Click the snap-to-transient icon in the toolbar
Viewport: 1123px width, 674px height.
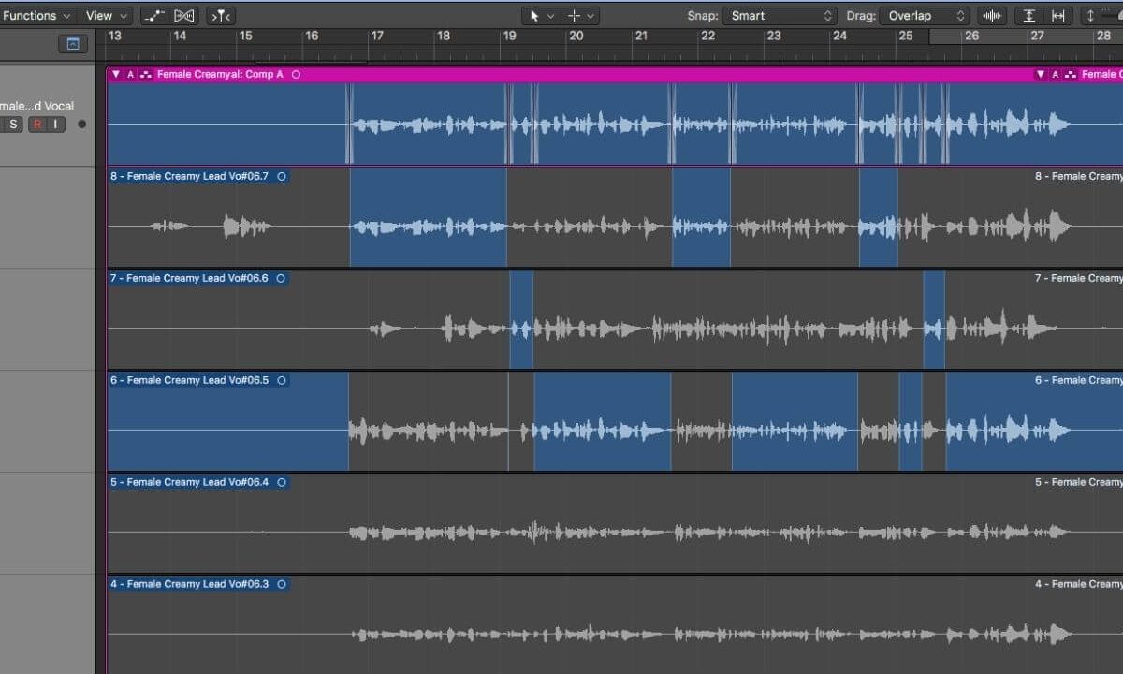221,15
